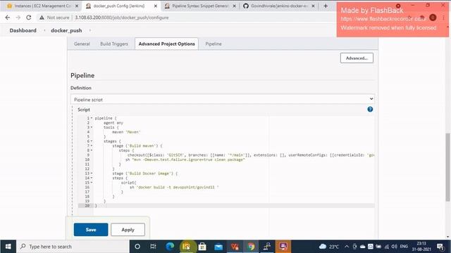Image resolution: width=451 pixels, height=253 pixels.
Task: Click the weather 23°C taskbar widget
Action: (329, 247)
